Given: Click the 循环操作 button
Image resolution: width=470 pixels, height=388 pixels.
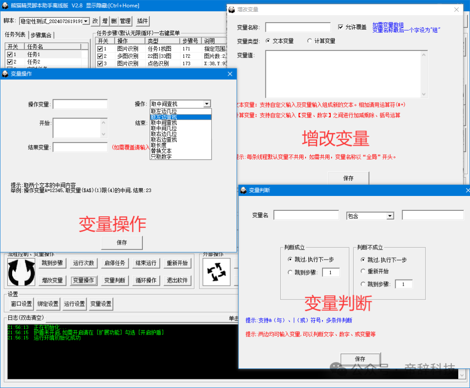Looking at the screenshot, I should point(146,280).
